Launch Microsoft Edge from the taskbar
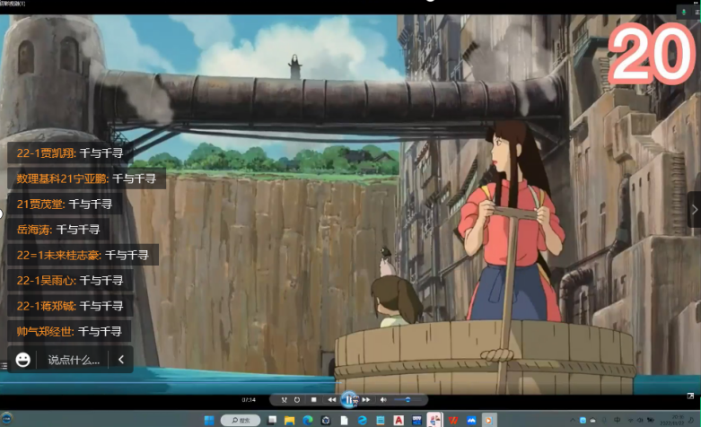 pos(308,421)
